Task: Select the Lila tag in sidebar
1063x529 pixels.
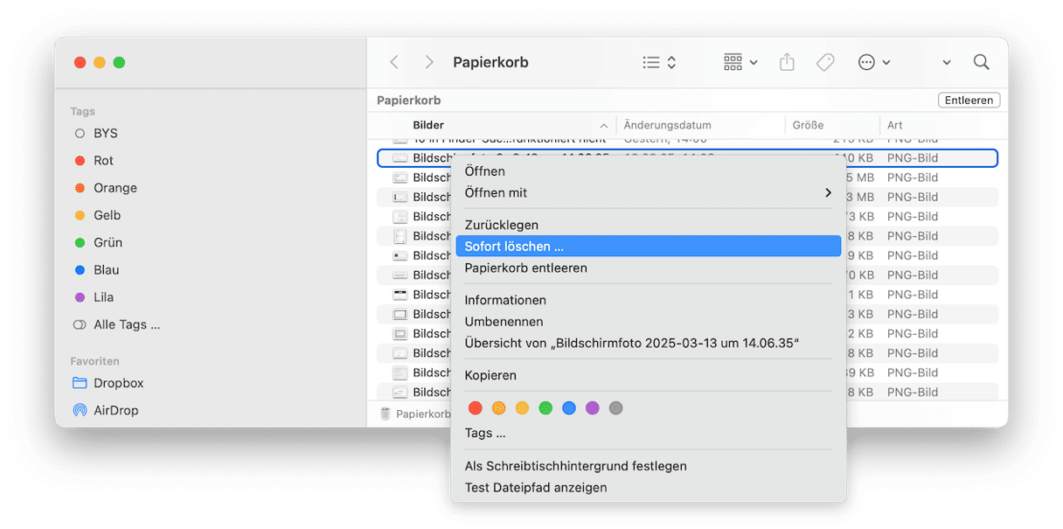Action: (x=94, y=297)
